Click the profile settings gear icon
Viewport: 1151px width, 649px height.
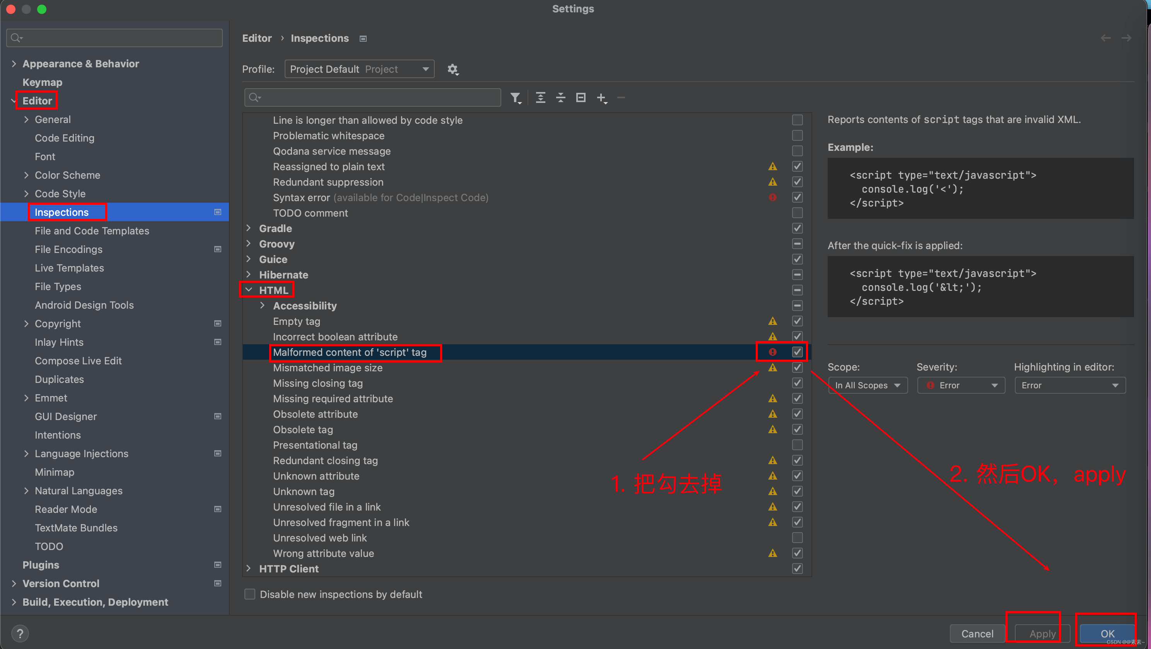coord(453,69)
